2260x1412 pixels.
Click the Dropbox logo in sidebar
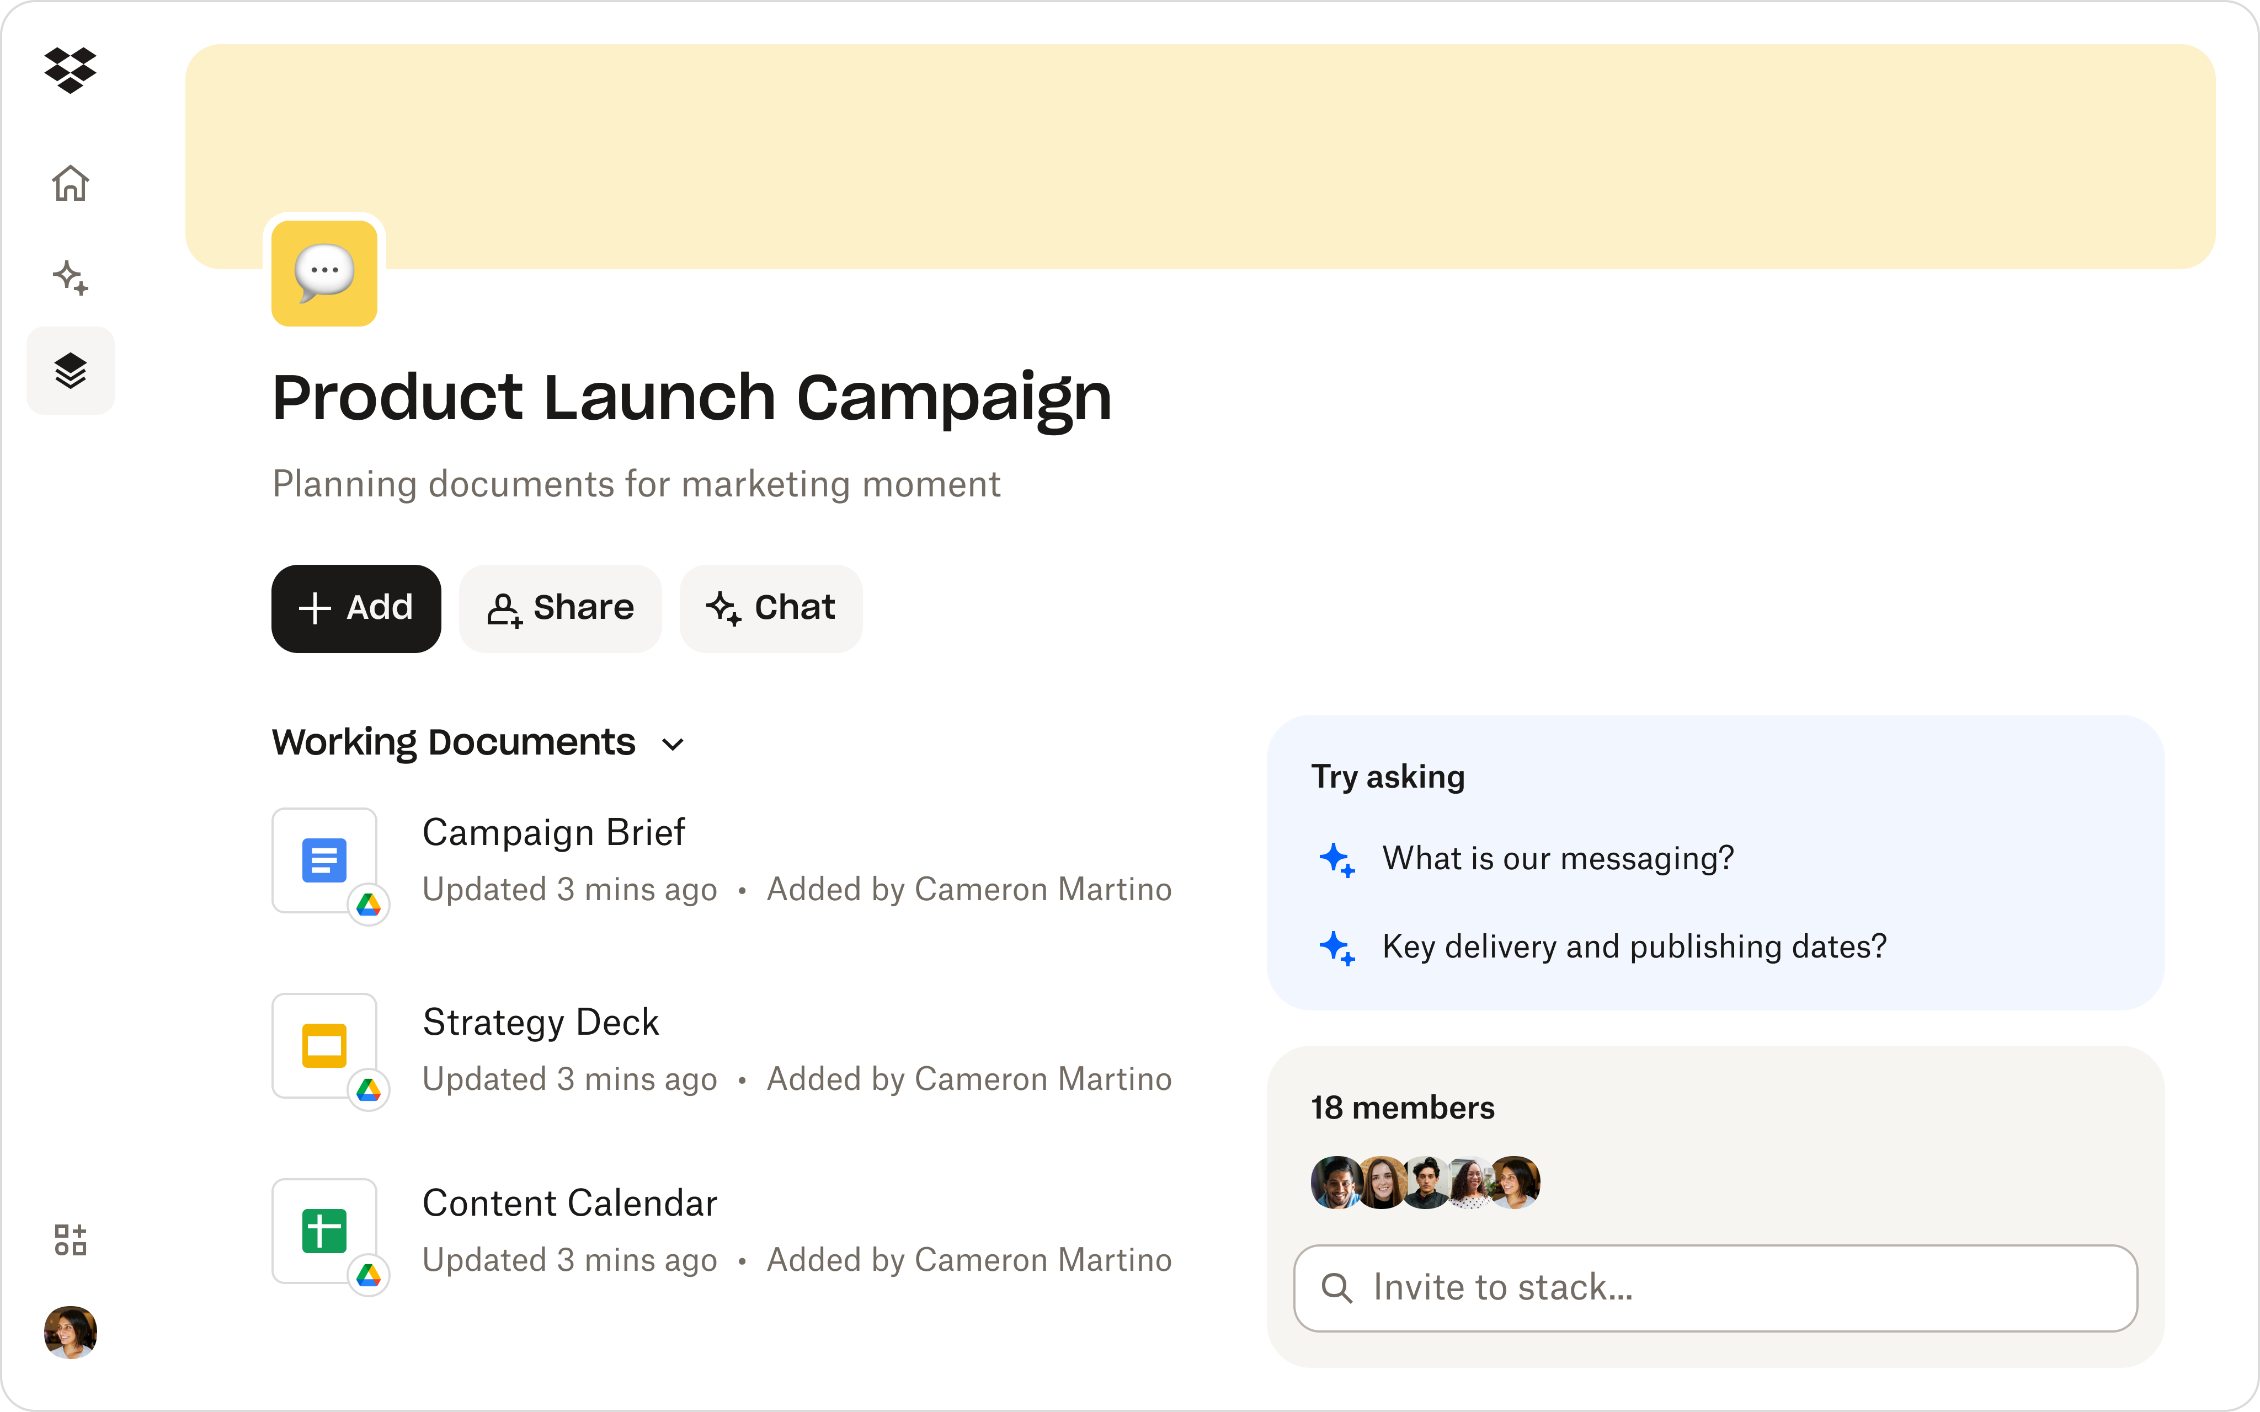[x=70, y=70]
